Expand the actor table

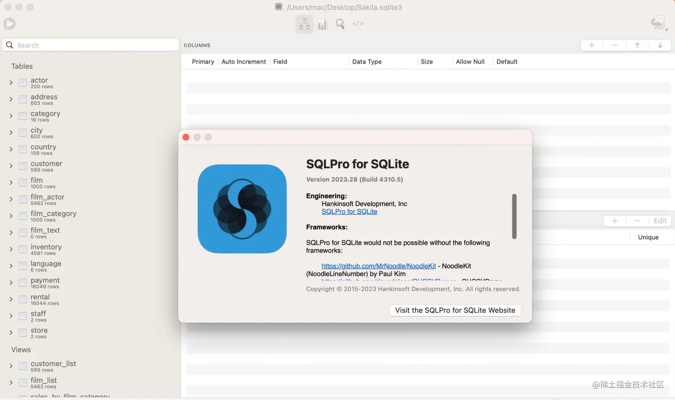[11, 82]
